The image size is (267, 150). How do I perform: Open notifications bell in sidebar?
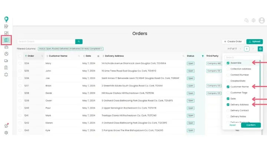click(6, 74)
